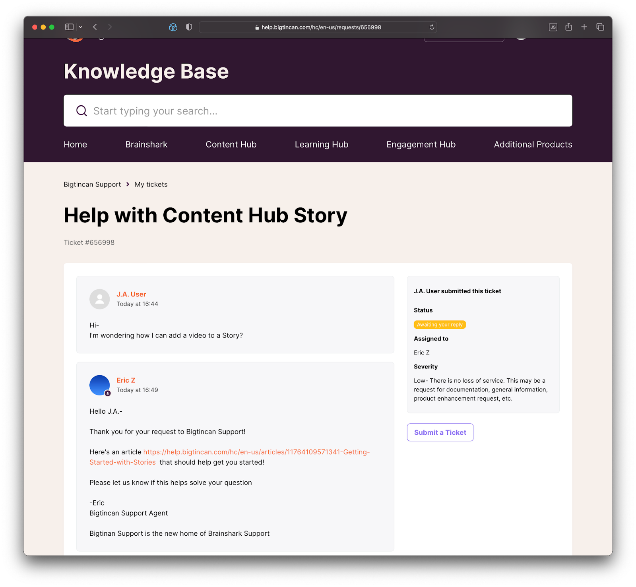Go back with the back arrow
636x587 pixels.
point(95,27)
